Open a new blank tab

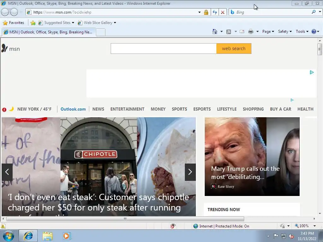pyautogui.click(x=101, y=32)
